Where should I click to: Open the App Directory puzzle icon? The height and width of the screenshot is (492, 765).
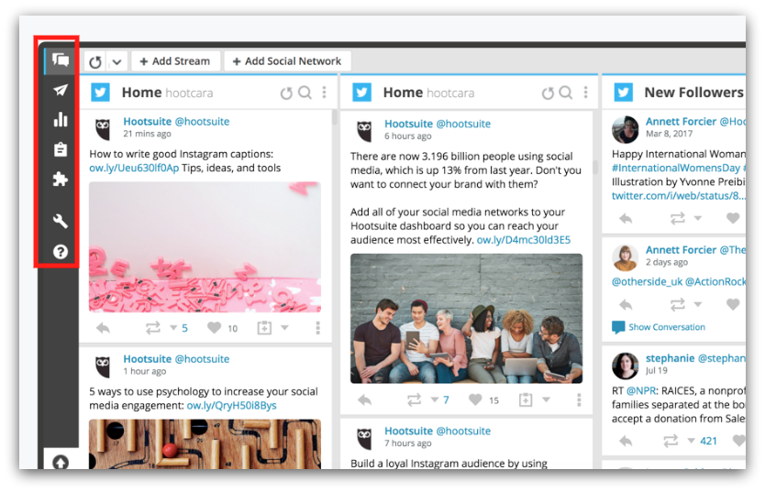61,180
